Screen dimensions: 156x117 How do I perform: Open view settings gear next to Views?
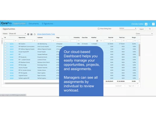pyautogui.click(x=28, y=34)
